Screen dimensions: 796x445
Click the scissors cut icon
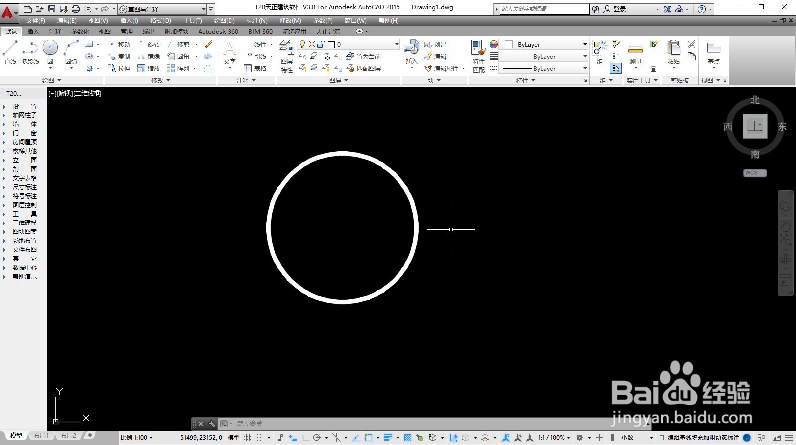pyautogui.click(x=692, y=44)
